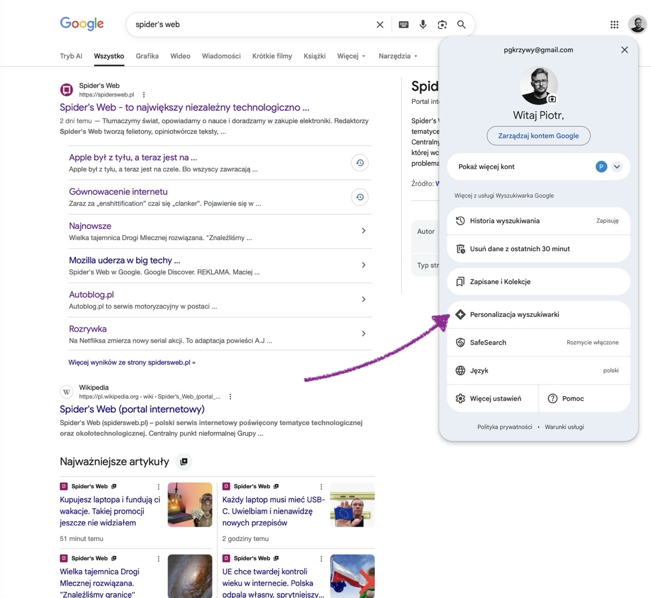This screenshot has height=598, width=651.
Task: Click the magnifier search icon
Action: click(461, 24)
